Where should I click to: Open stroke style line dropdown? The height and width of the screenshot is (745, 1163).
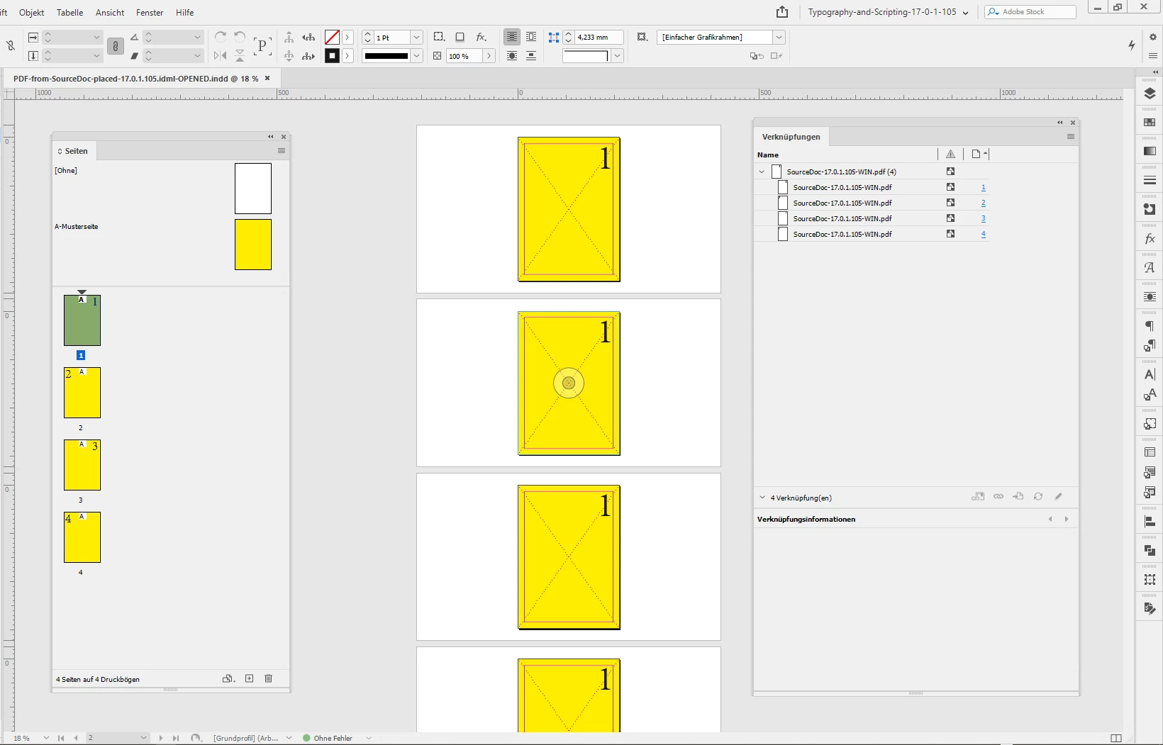point(417,56)
